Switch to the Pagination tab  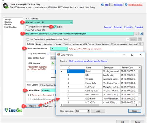click(x=48, y=44)
